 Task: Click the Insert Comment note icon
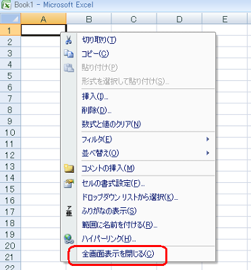[69, 168]
